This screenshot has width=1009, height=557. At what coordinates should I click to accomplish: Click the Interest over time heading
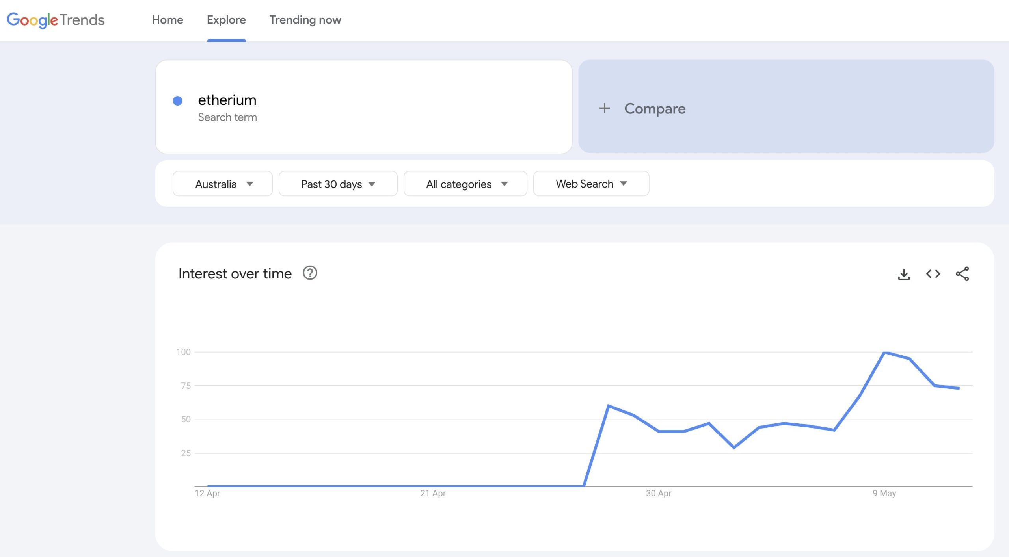coord(235,273)
